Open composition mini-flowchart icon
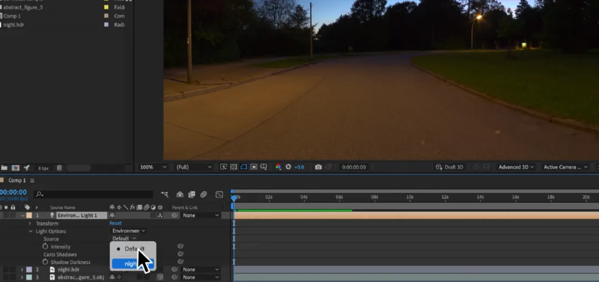Screen dimensions: 599x282 (165, 194)
